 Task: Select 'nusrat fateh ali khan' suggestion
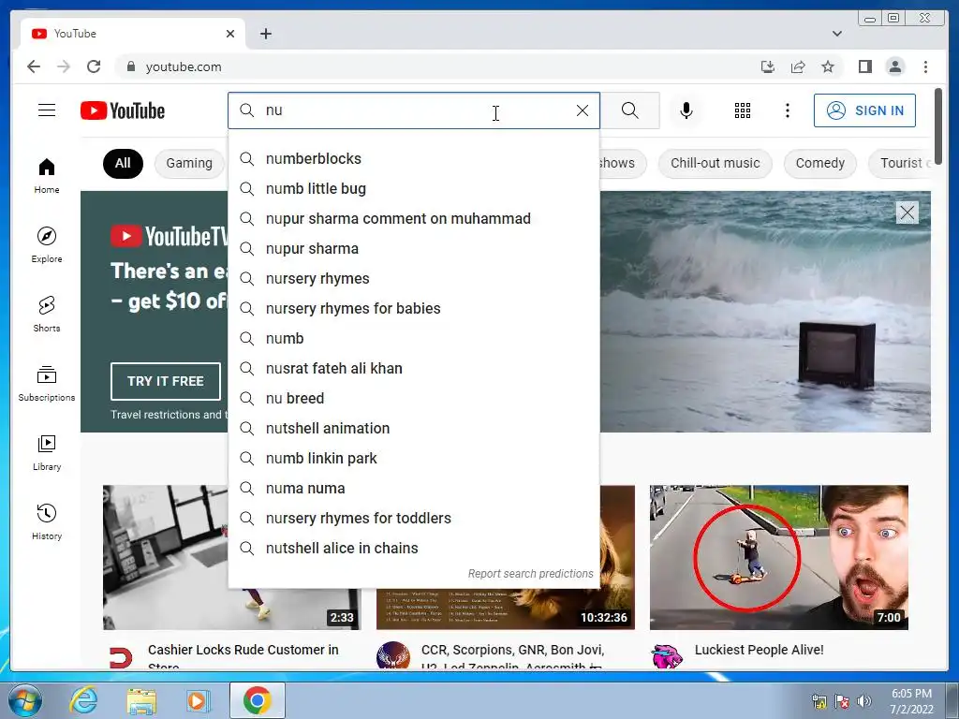coord(414,369)
